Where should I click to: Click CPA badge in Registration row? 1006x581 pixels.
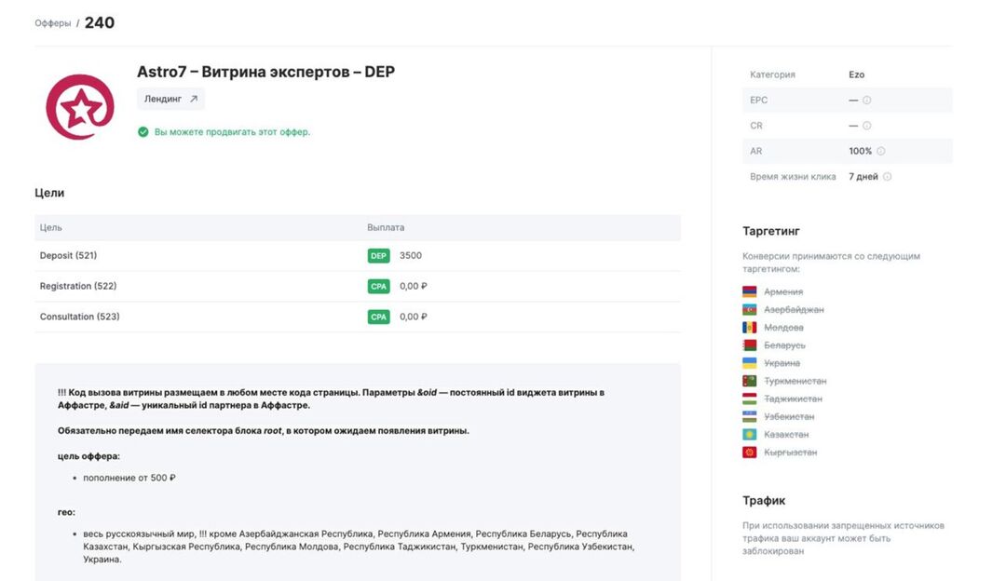pyautogui.click(x=378, y=287)
